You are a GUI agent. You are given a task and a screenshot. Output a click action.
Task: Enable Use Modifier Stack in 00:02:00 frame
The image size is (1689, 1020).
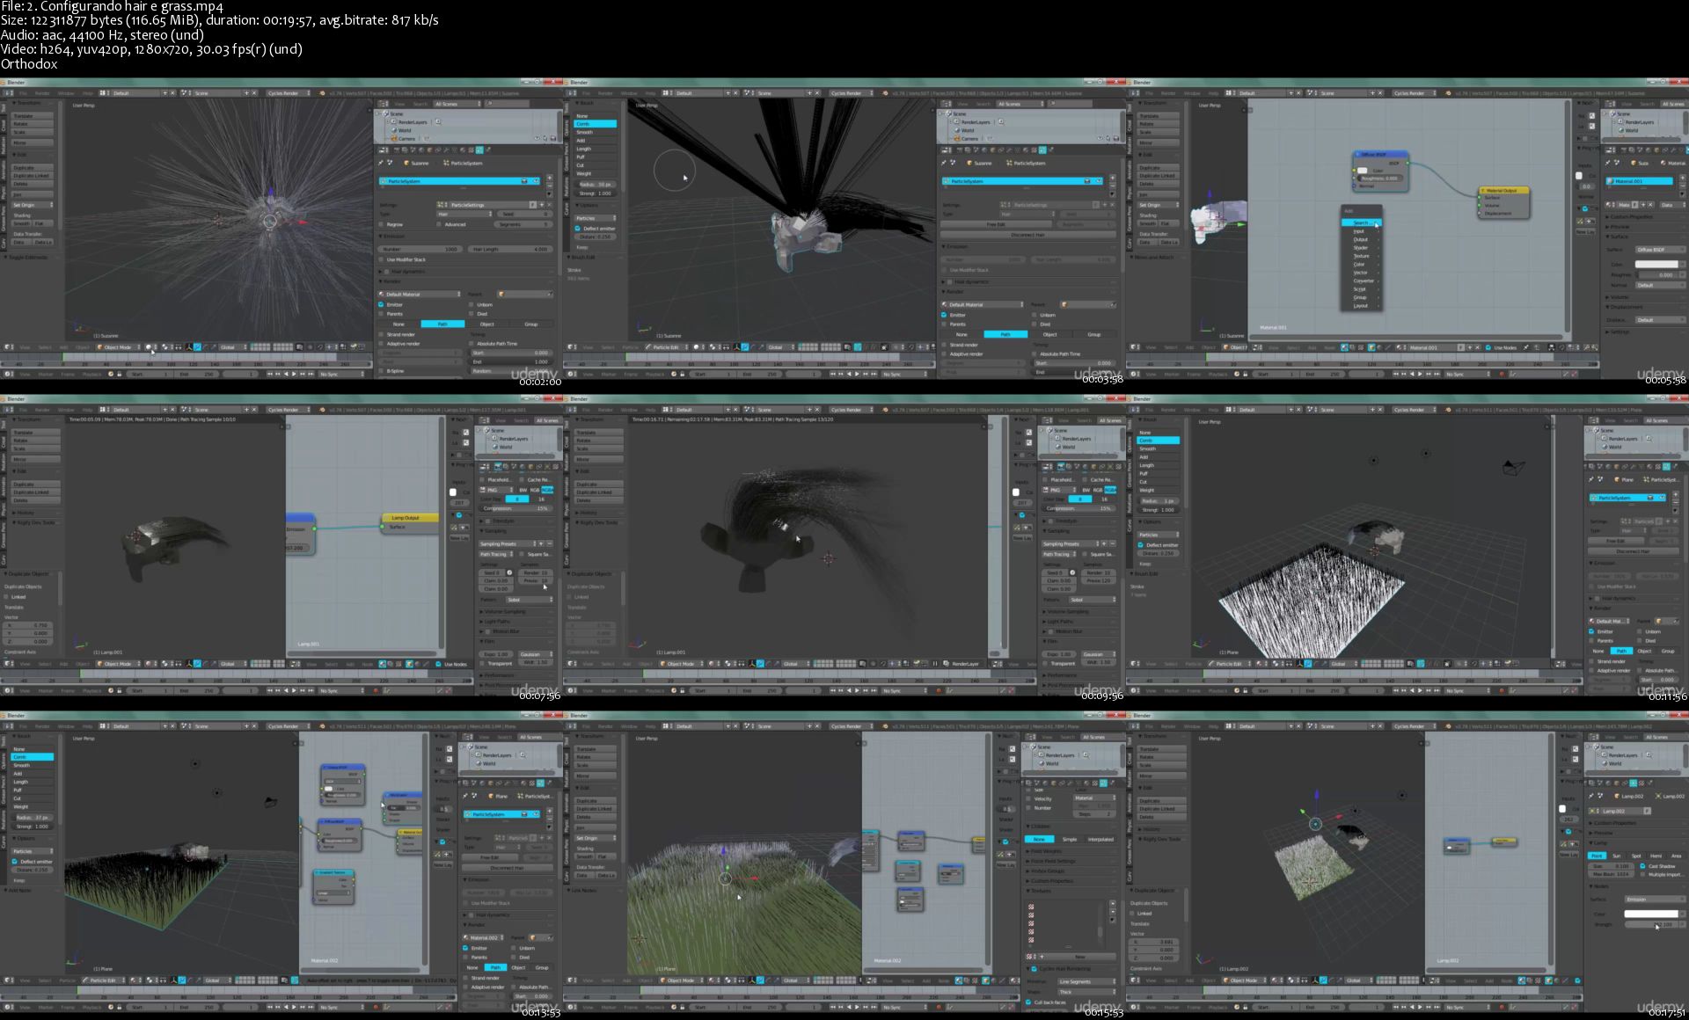point(382,259)
